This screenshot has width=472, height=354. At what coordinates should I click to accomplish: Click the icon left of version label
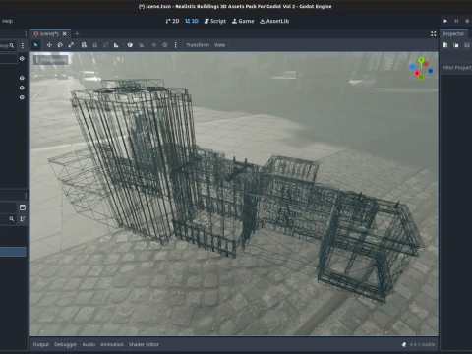pyautogui.click(x=404, y=344)
